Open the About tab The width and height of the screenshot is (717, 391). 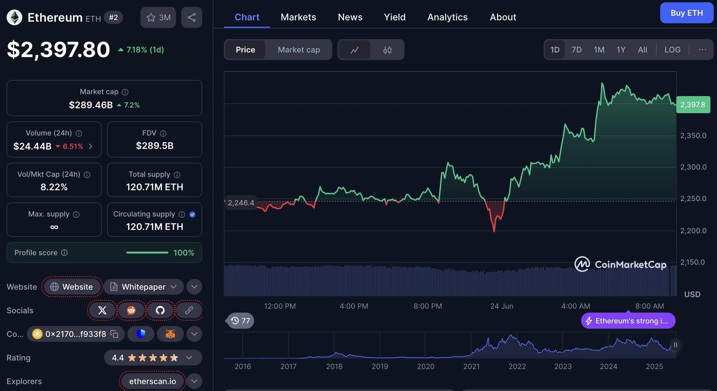[503, 17]
